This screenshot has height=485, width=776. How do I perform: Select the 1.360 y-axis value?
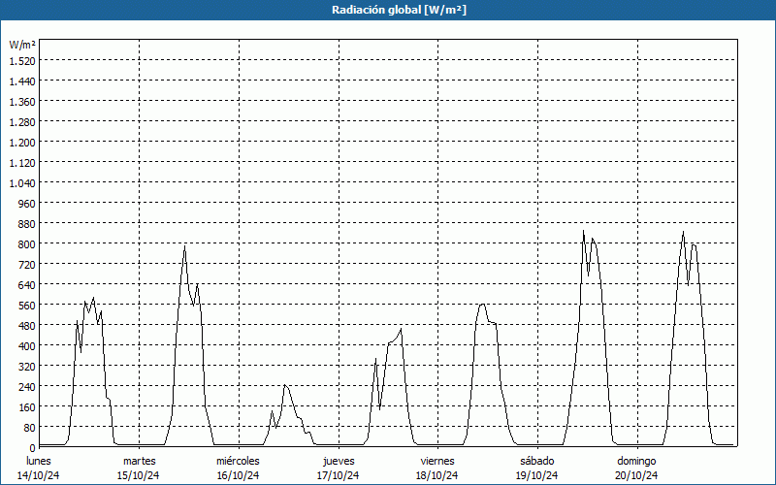click(x=22, y=102)
